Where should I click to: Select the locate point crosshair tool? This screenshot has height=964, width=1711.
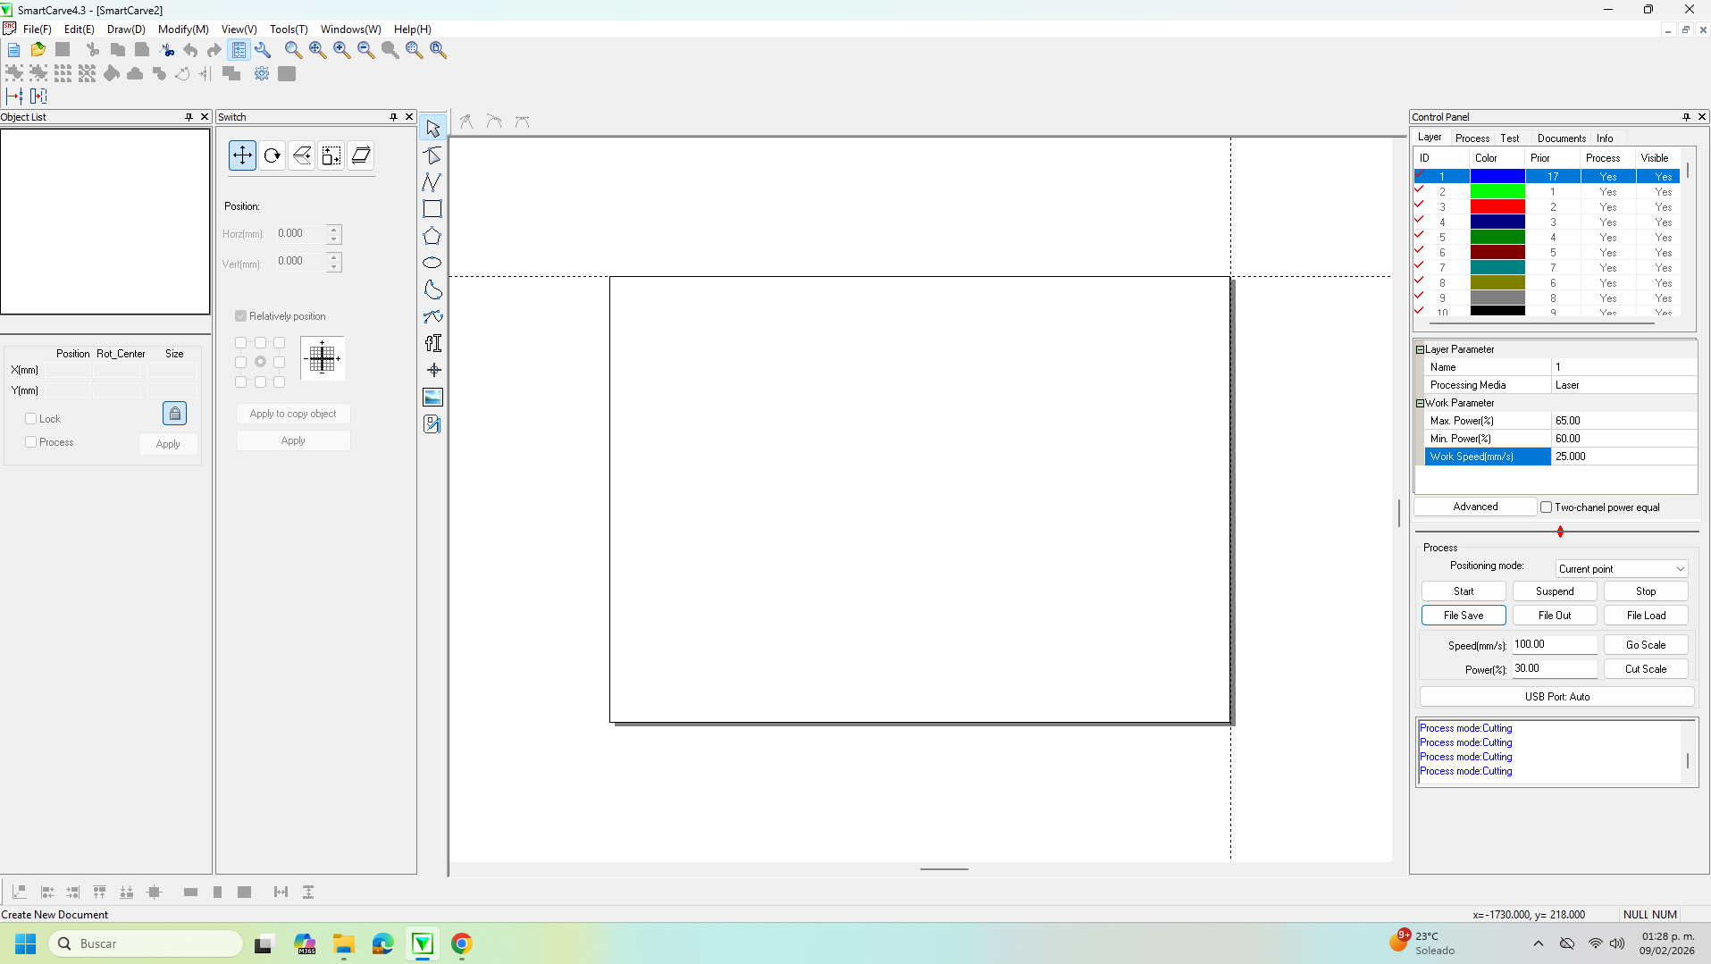[432, 370]
